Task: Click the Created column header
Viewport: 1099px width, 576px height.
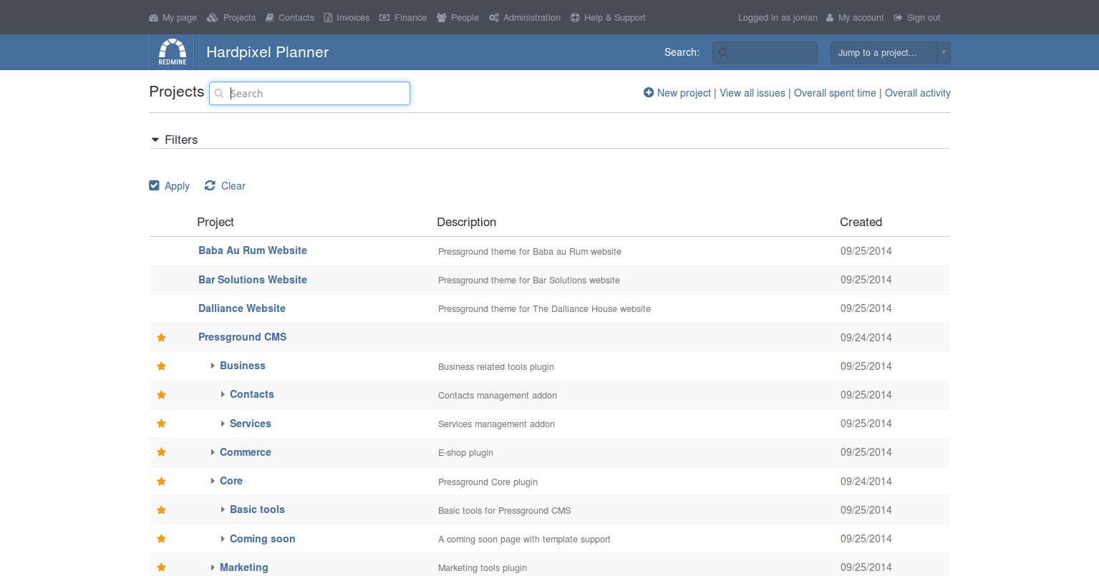Action: click(861, 222)
